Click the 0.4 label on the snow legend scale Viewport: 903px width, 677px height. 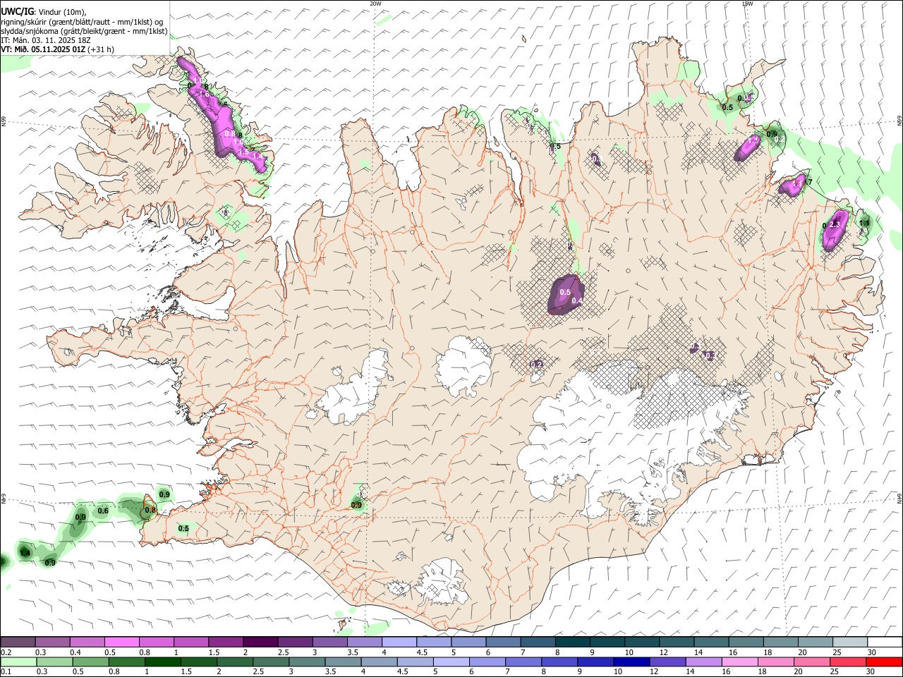[x=75, y=652]
